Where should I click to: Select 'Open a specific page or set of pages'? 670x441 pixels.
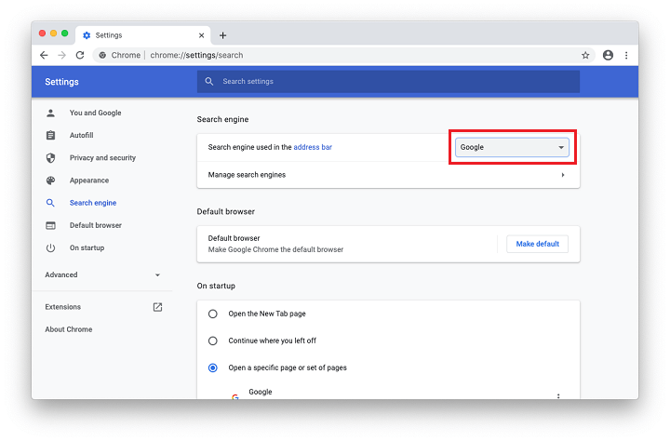[x=213, y=367]
